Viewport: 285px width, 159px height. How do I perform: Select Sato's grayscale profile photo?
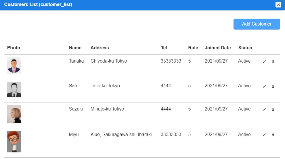click(x=14, y=90)
